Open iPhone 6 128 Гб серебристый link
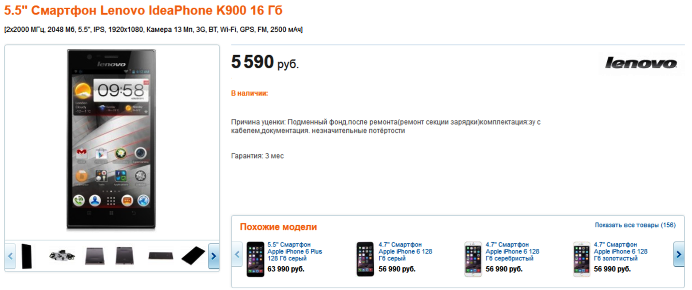This screenshot has width=692, height=290. (x=512, y=251)
